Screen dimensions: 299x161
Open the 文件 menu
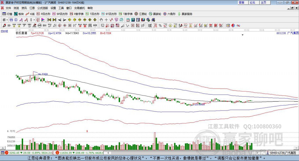pos(8,8)
